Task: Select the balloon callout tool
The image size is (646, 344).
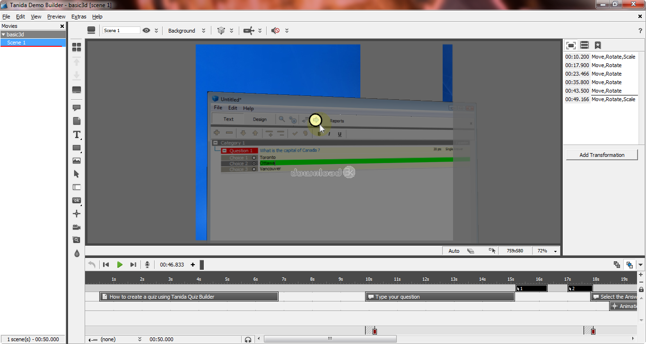Action: [x=77, y=108]
